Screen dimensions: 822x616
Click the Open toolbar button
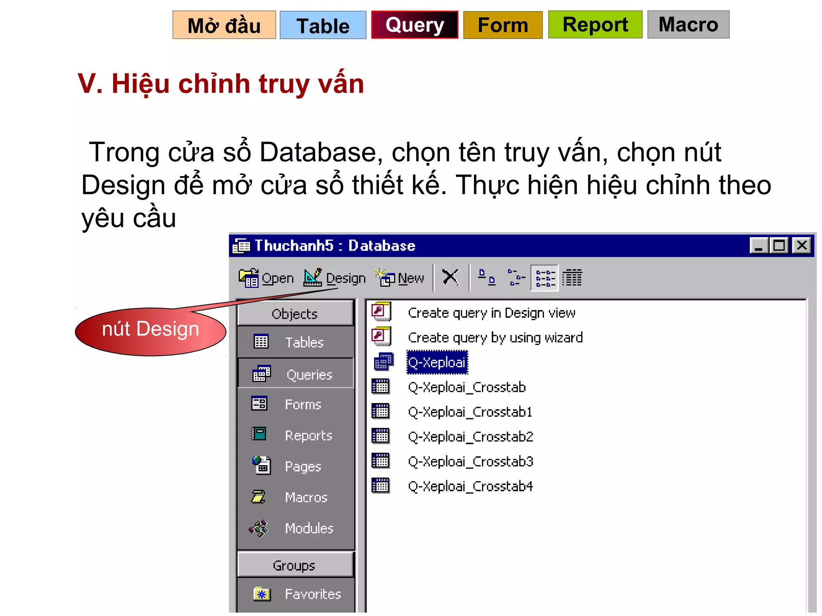pos(267,278)
